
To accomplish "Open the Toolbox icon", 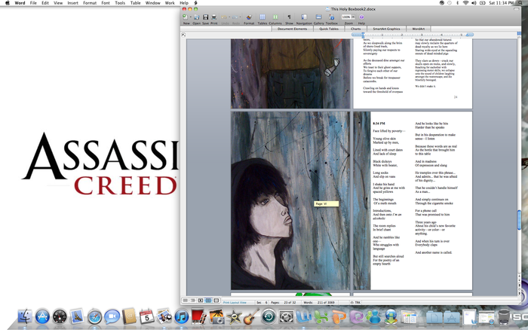I will 332,17.
